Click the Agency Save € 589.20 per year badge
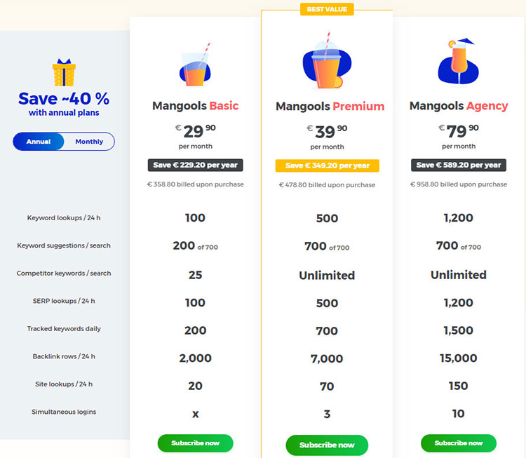Image resolution: width=526 pixels, height=458 pixels. point(459,166)
